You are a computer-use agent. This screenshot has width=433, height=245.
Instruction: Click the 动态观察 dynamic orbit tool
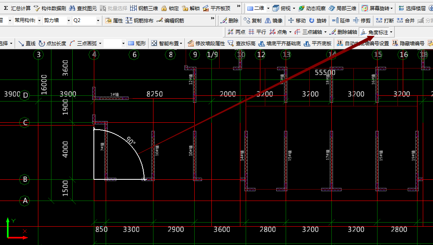point(312,8)
